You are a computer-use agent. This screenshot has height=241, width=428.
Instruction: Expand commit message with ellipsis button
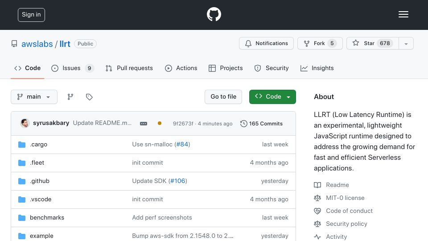click(144, 124)
